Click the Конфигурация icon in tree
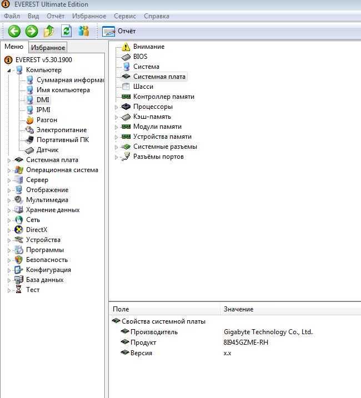 point(18,270)
